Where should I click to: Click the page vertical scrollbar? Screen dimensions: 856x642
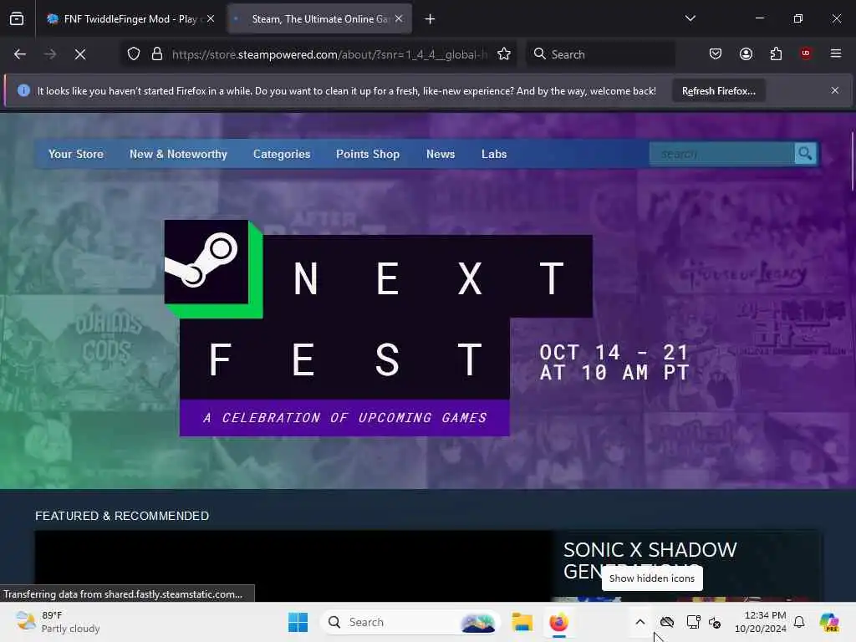[x=853, y=161]
